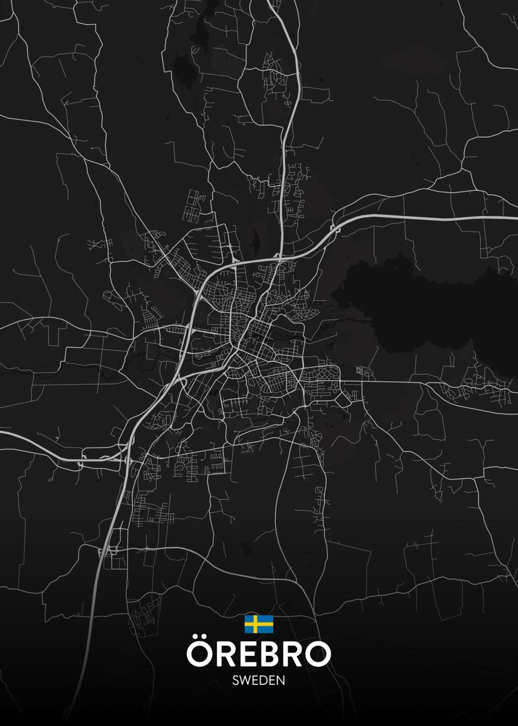Click the interchange on the southwest motorway
The image size is (518, 726).
click(108, 552)
